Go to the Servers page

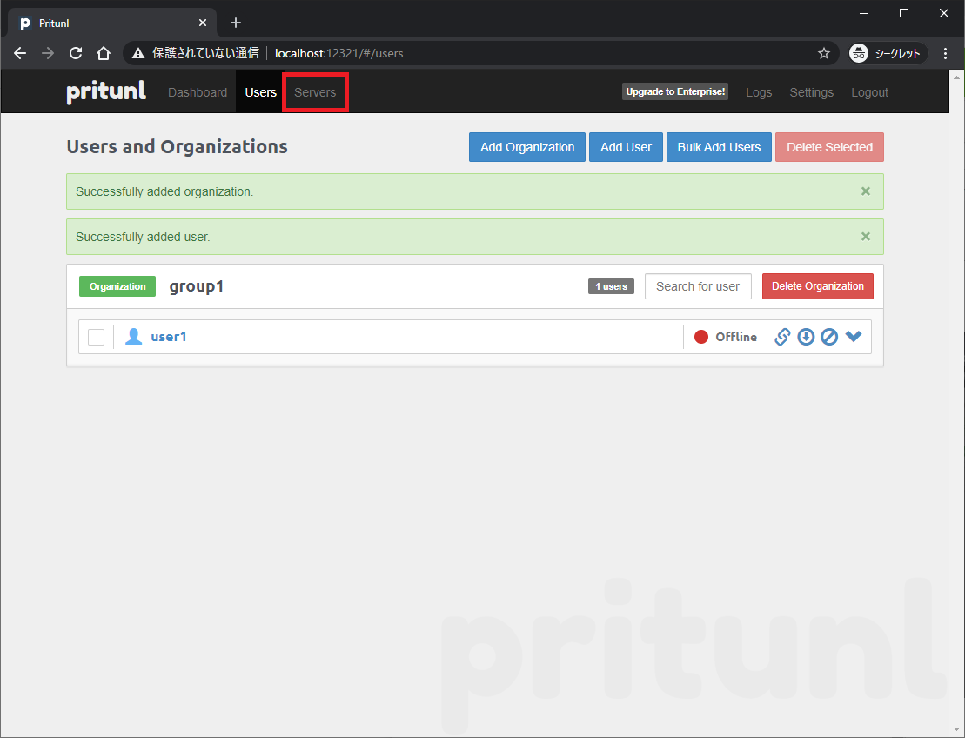pyautogui.click(x=315, y=92)
